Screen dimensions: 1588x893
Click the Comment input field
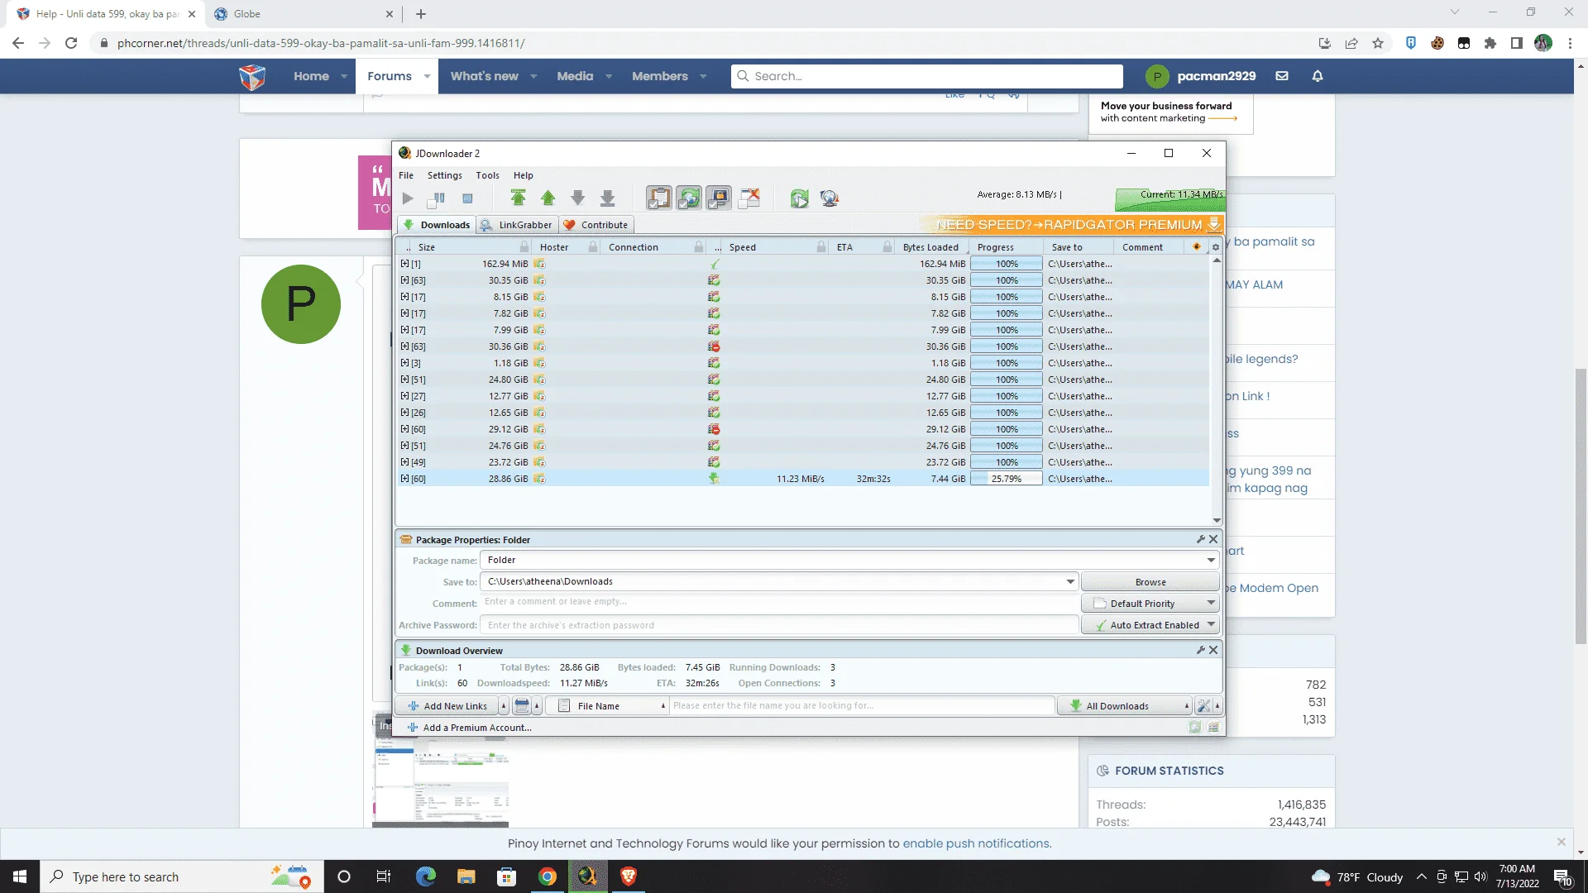[x=779, y=603]
